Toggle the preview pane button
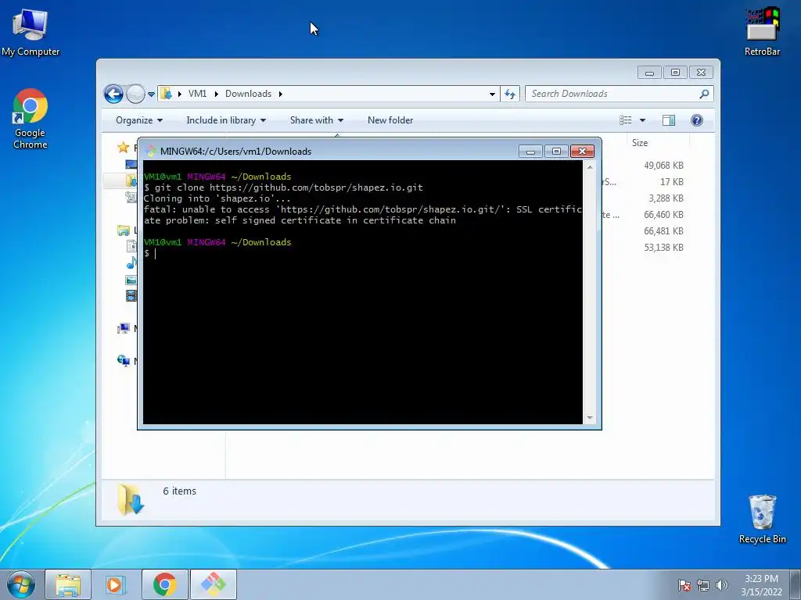Viewport: 801px width, 600px height. coord(669,120)
